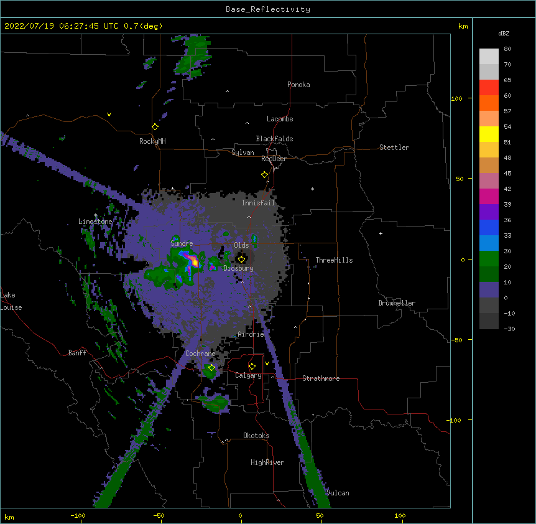Click the Strathmore label
Image resolution: width=536 pixels, height=524 pixels.
click(321, 378)
